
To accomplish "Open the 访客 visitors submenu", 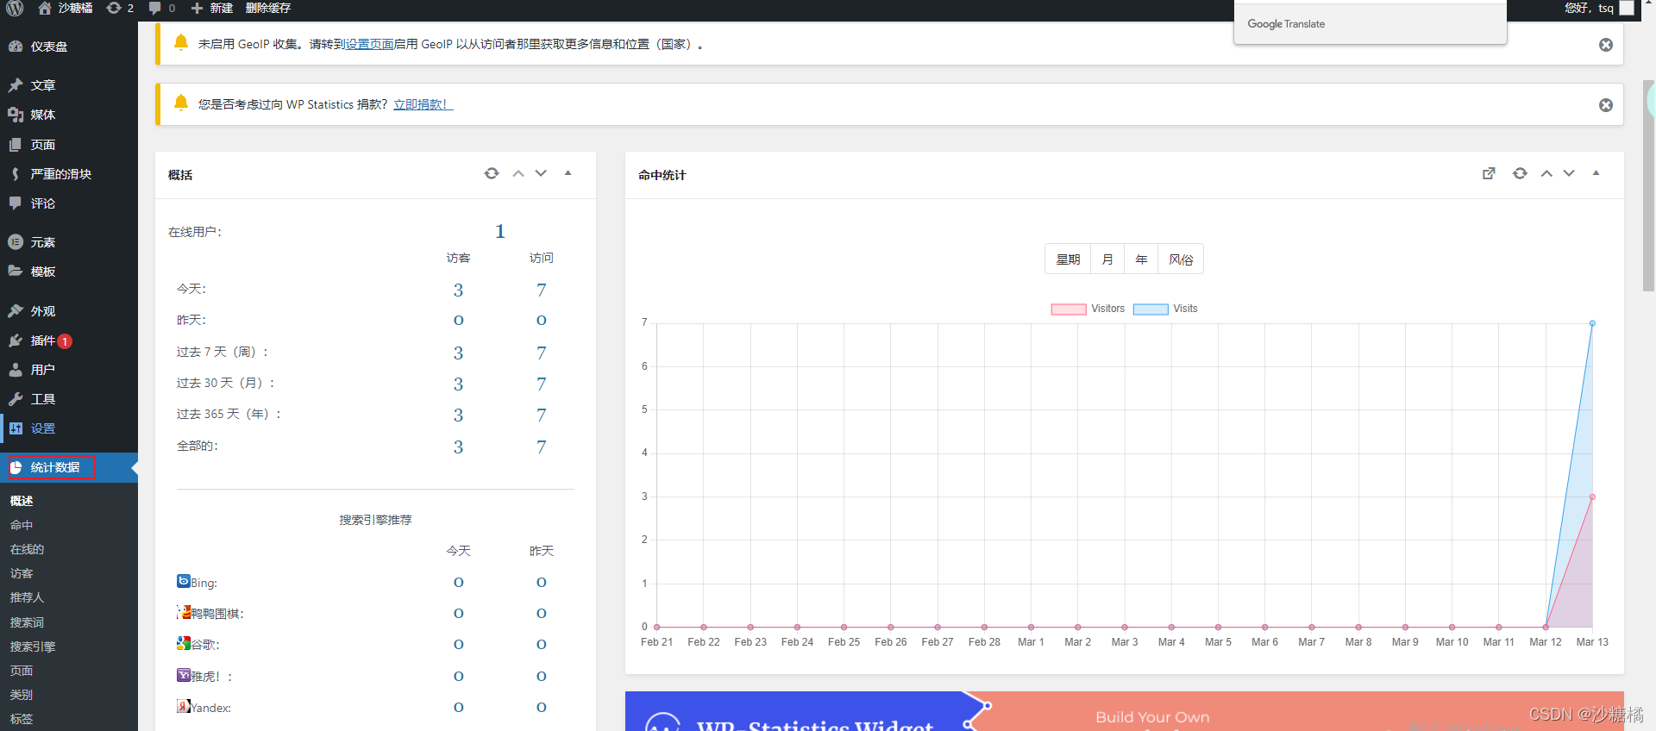I will (22, 573).
